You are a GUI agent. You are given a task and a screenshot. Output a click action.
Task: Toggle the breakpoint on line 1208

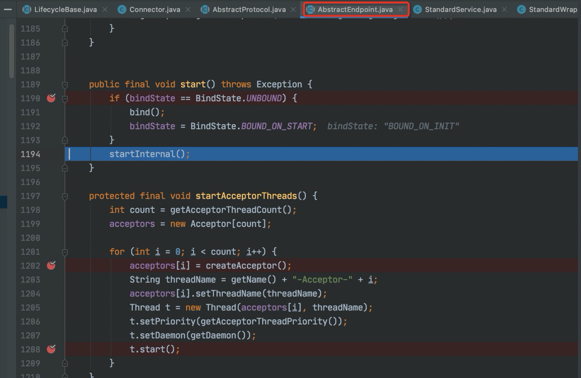(51, 349)
